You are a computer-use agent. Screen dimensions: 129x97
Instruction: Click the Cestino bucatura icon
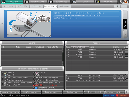(x=5, y=80)
